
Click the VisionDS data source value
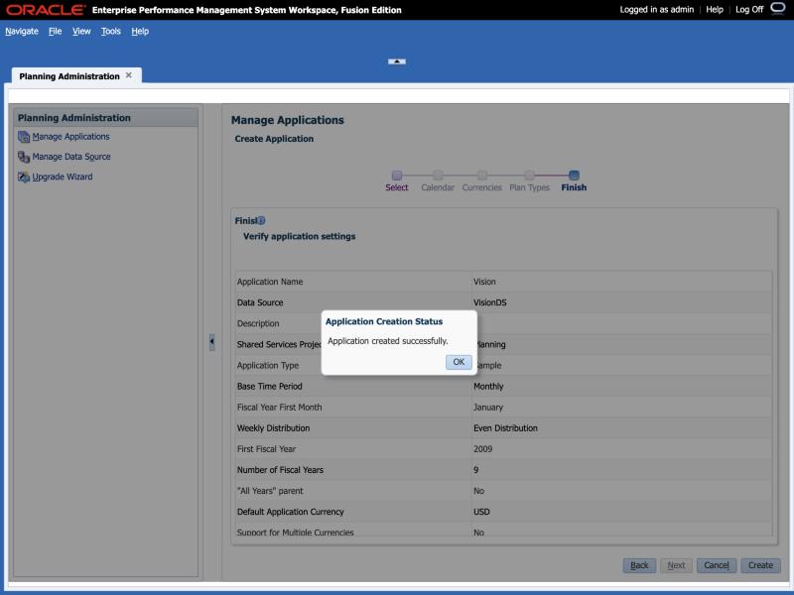[x=489, y=302]
